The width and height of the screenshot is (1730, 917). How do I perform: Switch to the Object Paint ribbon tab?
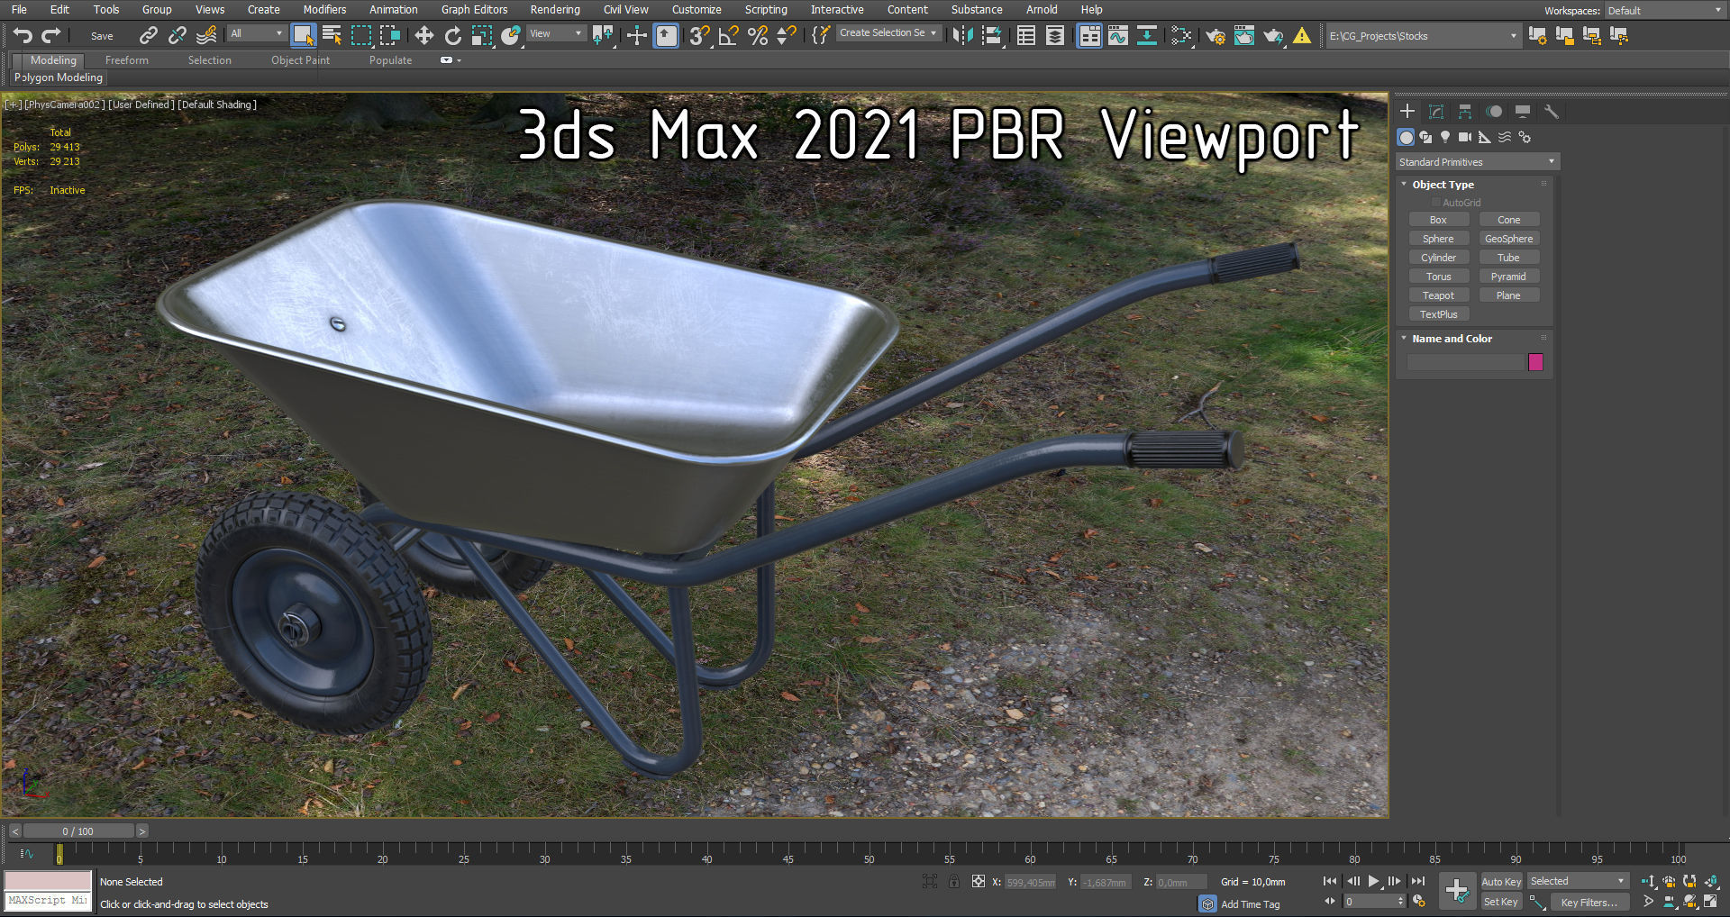tap(301, 60)
